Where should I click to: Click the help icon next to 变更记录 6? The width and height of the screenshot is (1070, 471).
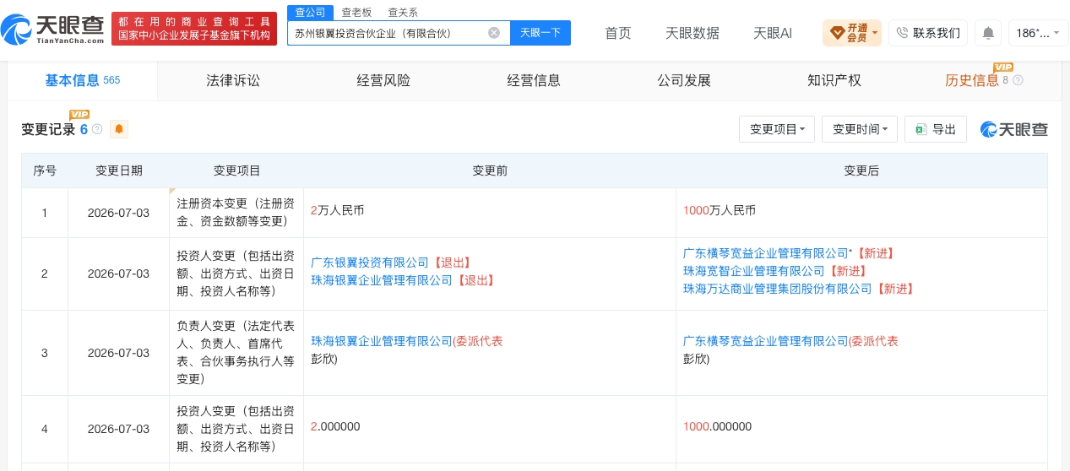[x=97, y=129]
